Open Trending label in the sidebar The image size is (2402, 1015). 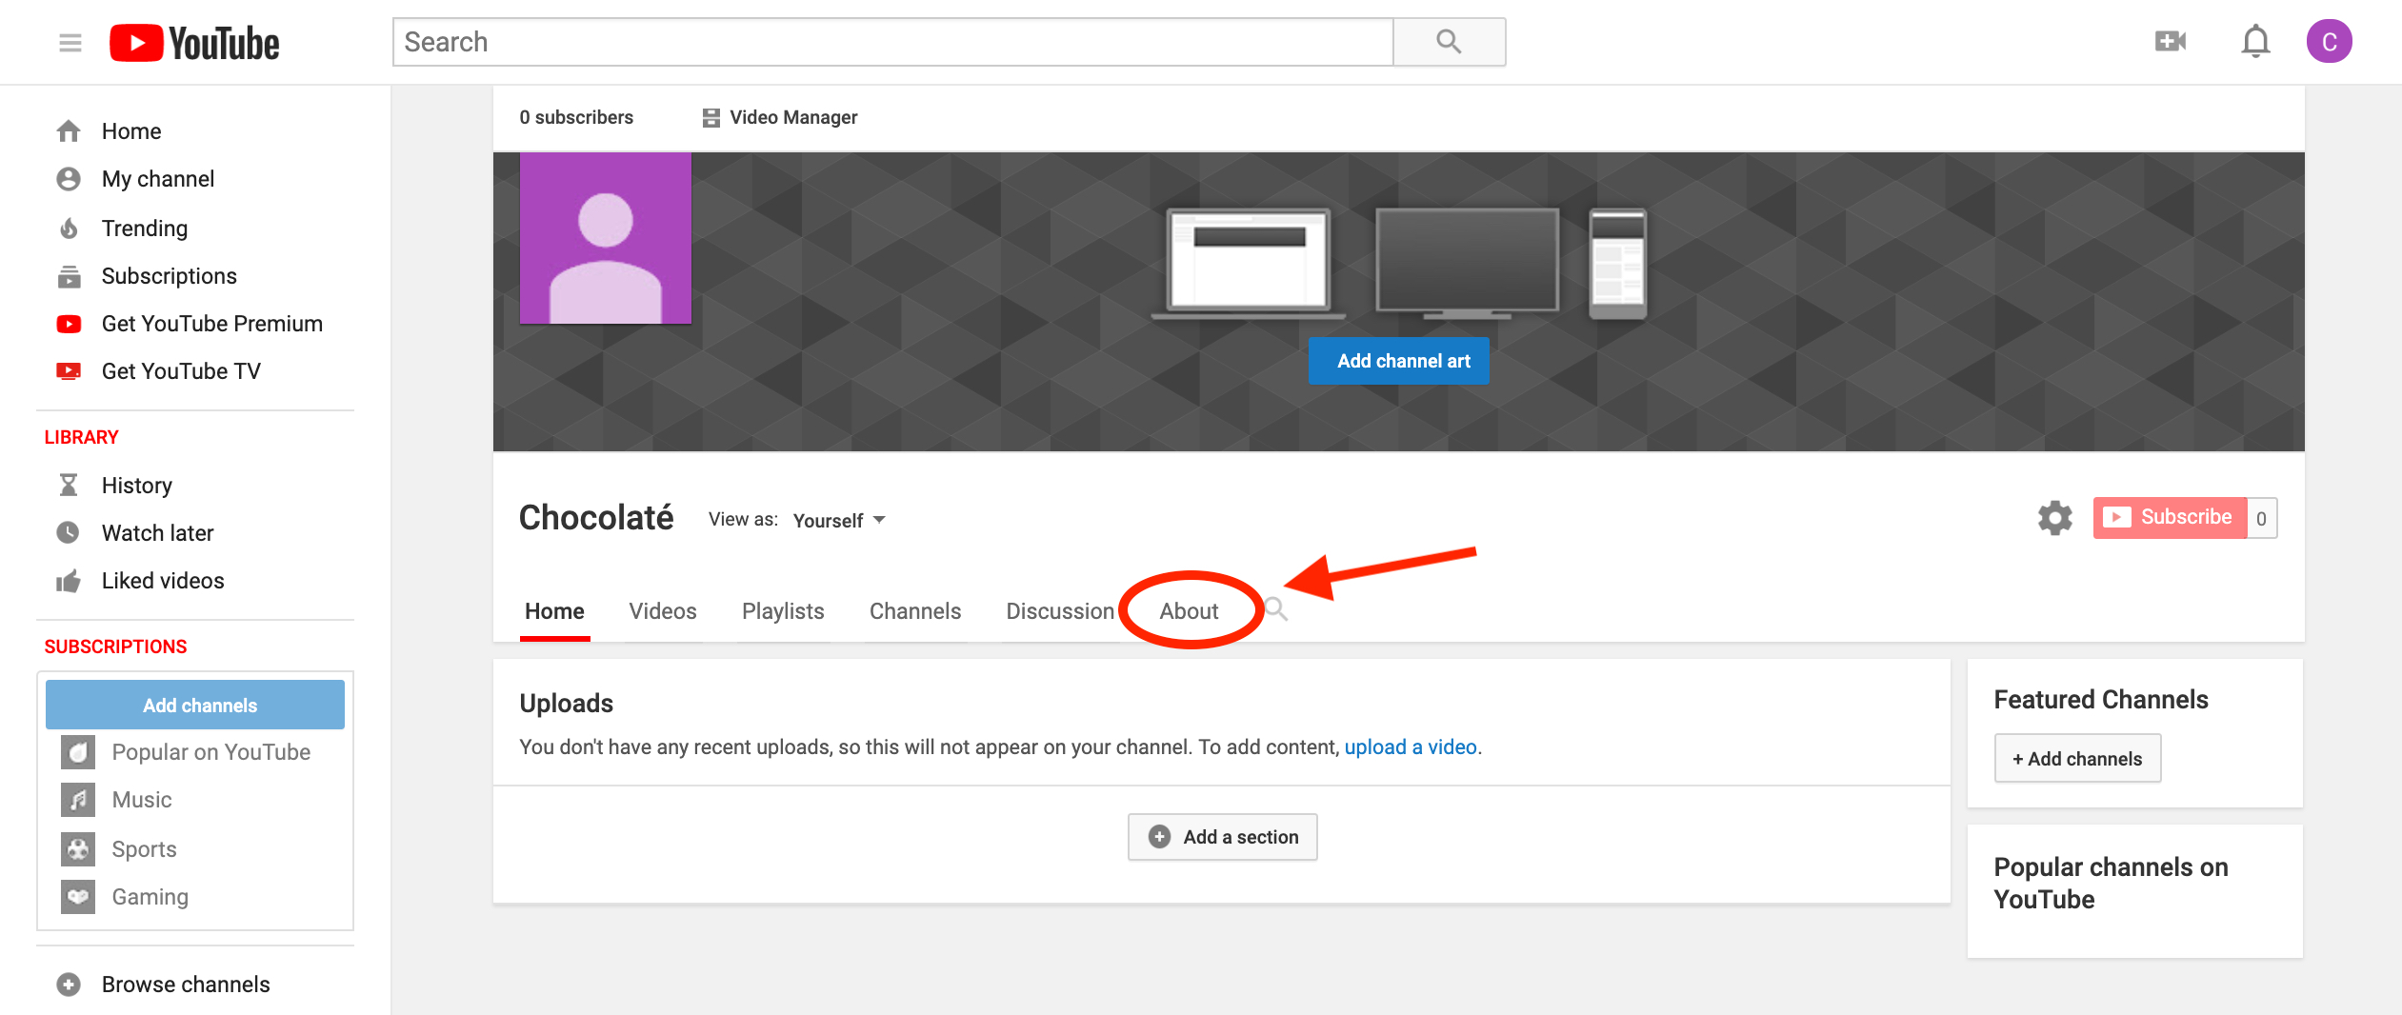coord(145,229)
